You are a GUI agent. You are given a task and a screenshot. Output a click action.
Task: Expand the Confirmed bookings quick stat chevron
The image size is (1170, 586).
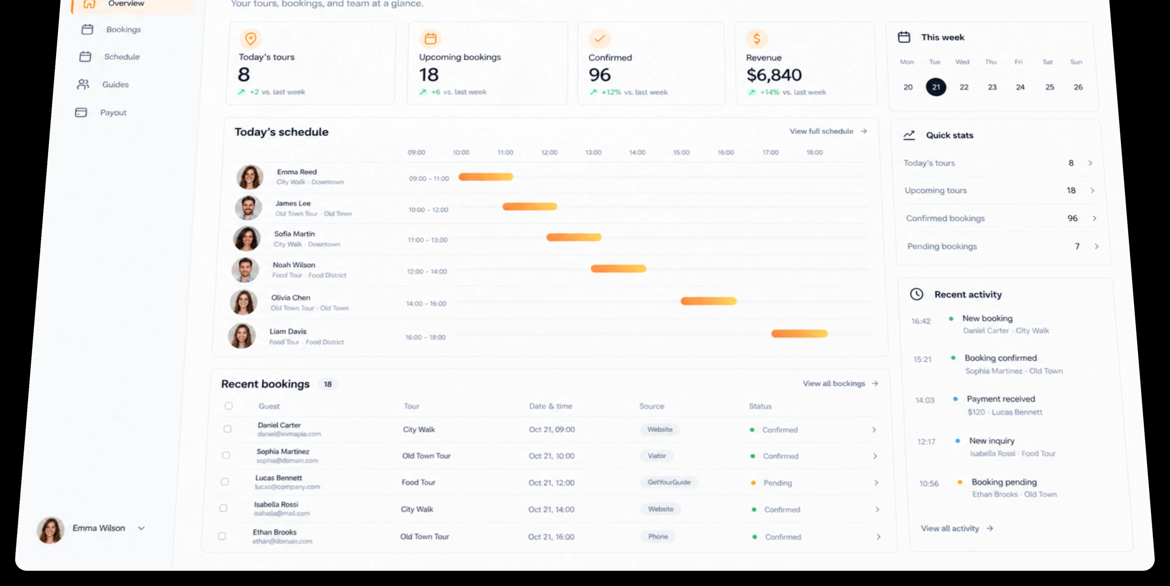click(x=1094, y=218)
